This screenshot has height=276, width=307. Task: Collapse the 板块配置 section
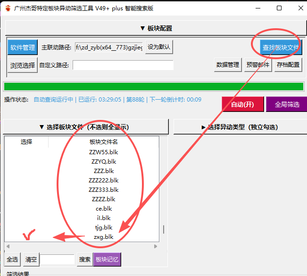[156, 28]
